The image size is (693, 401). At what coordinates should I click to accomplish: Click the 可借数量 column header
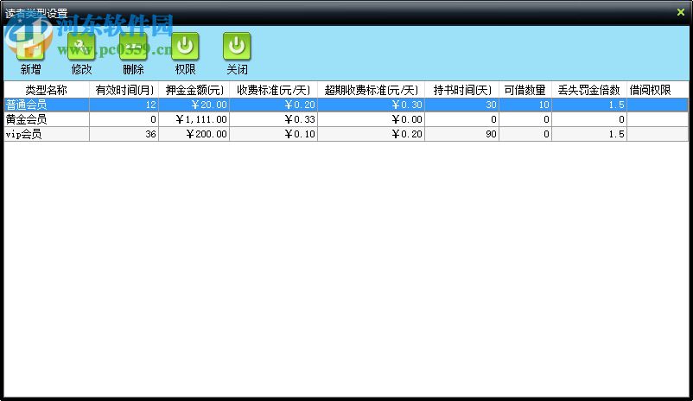click(x=525, y=90)
